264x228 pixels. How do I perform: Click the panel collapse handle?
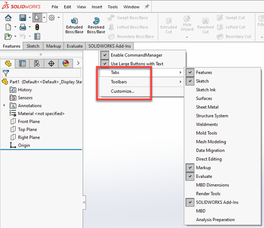[x=84, y=202]
